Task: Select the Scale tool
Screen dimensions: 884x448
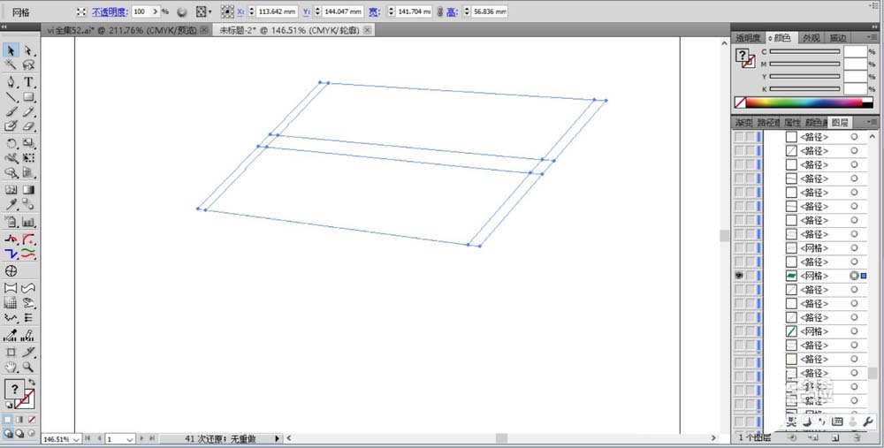Action: tap(28, 144)
